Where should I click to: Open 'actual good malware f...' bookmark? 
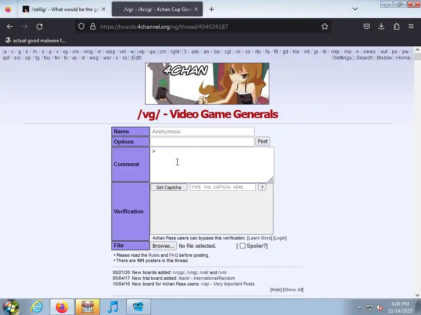click(35, 41)
